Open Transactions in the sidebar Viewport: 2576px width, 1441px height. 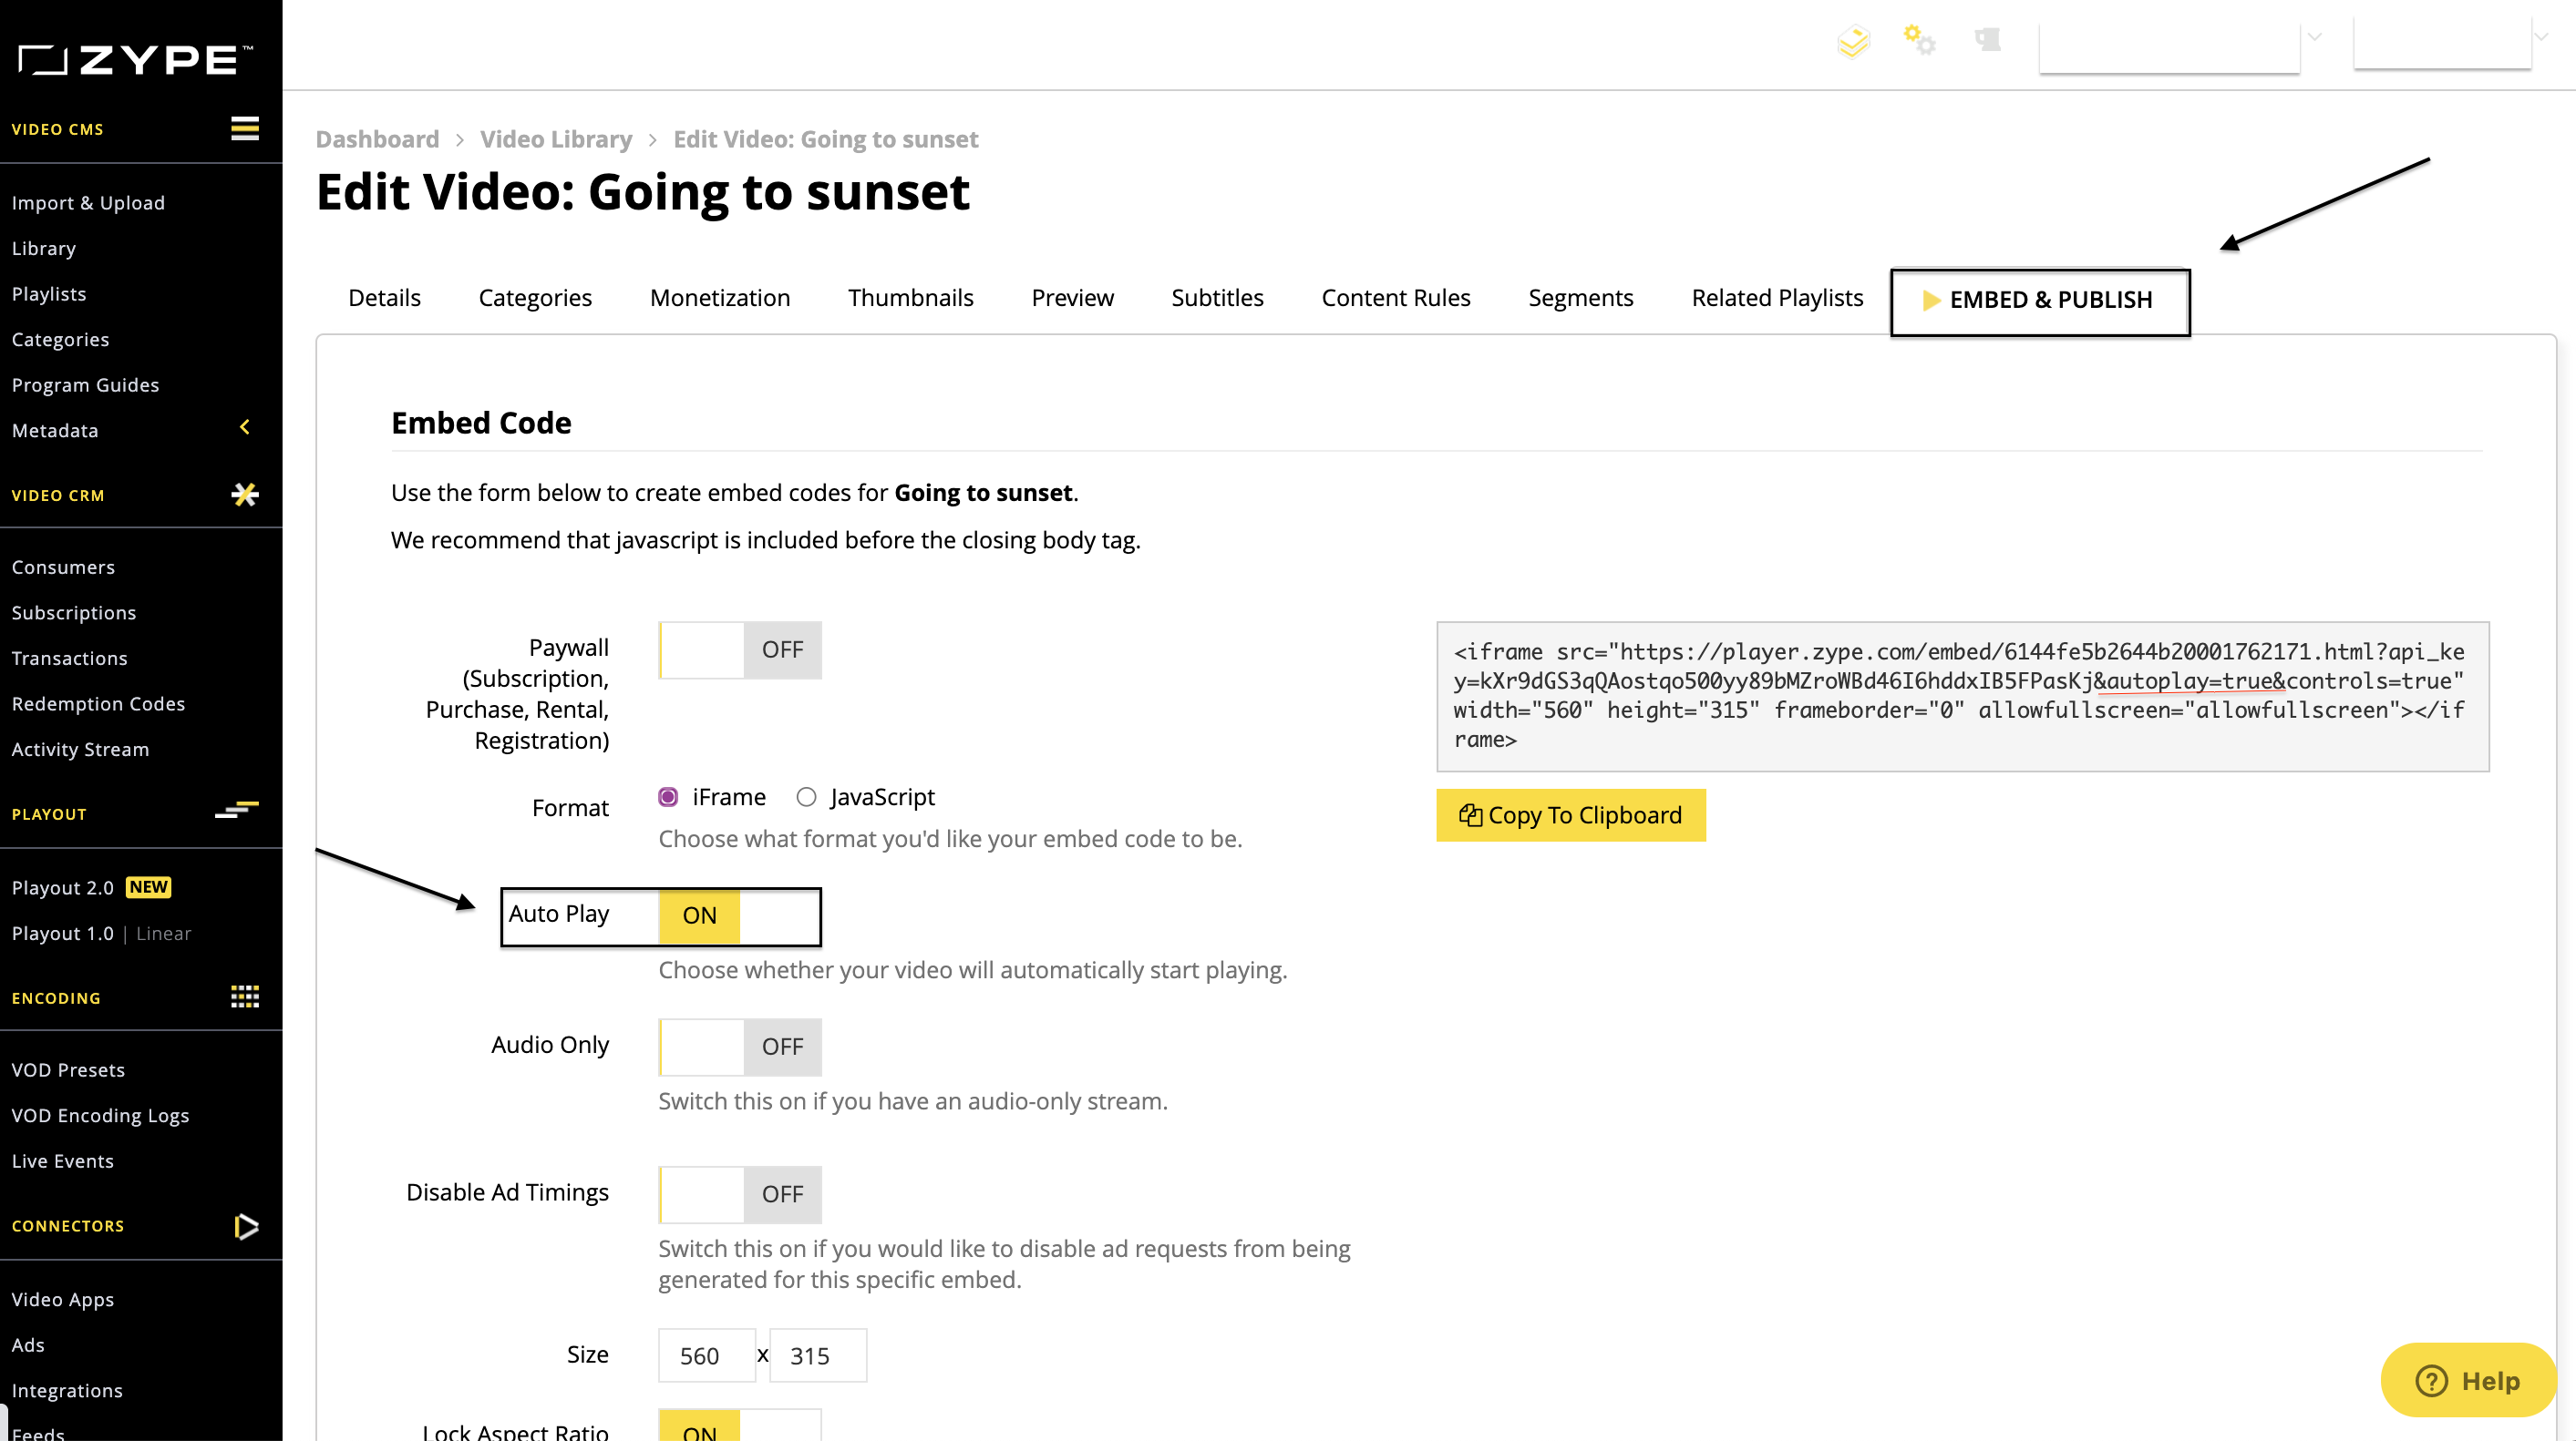[70, 658]
